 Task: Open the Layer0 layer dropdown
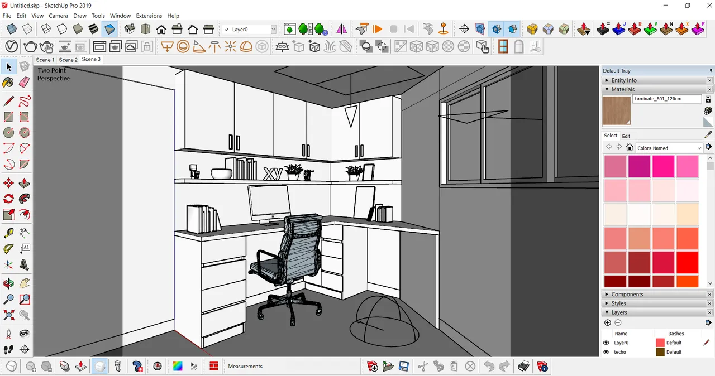[x=273, y=30]
